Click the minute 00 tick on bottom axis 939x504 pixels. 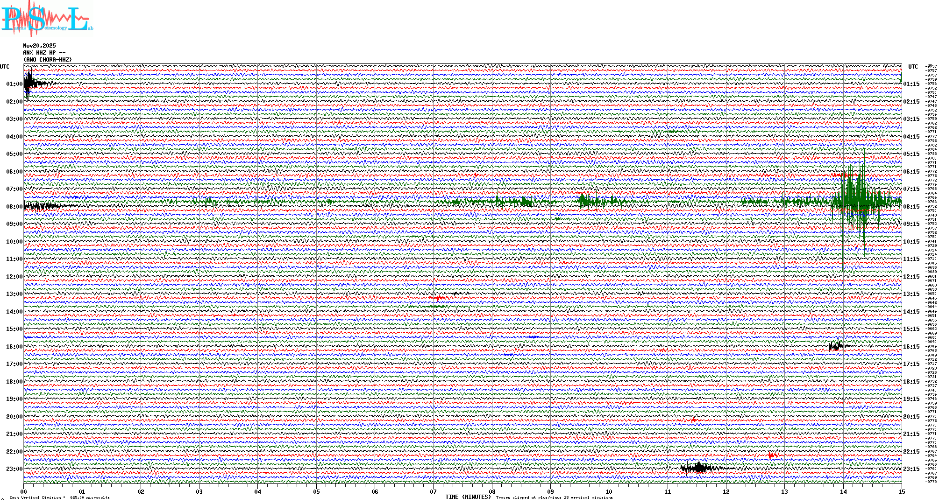(x=24, y=491)
